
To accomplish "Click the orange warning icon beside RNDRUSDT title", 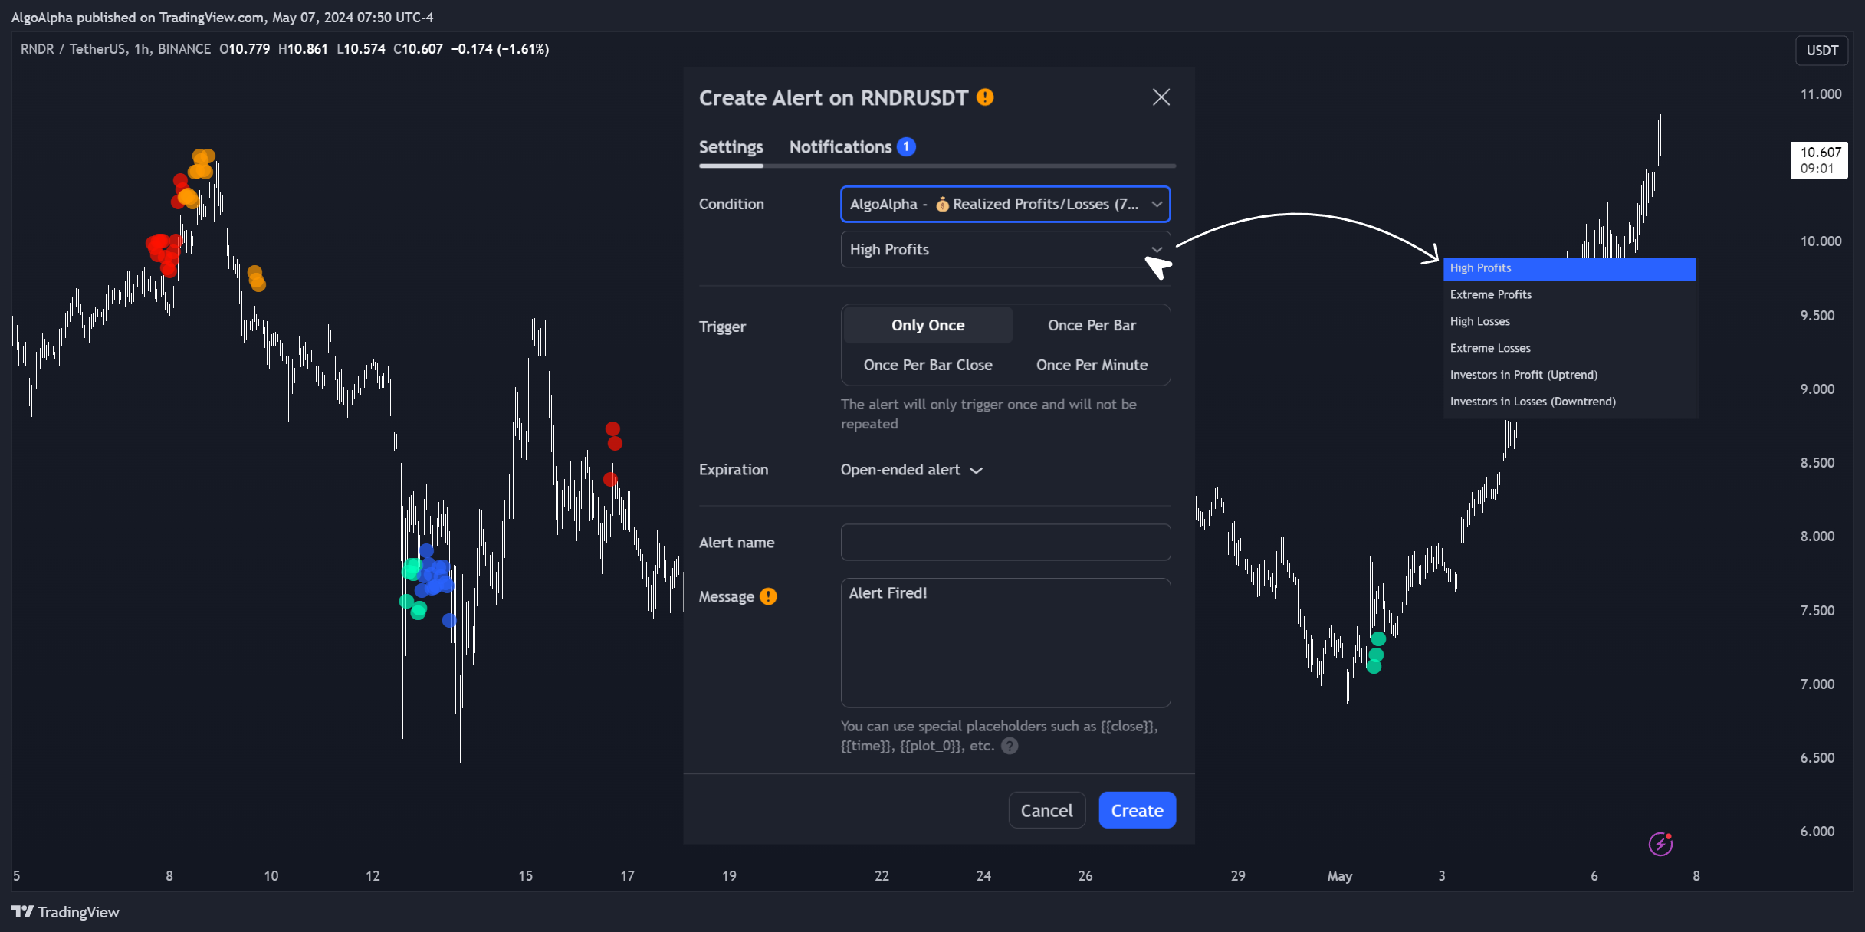I will [985, 97].
